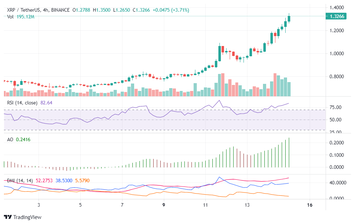Select the RSI (14, close) indicator title

(23, 103)
